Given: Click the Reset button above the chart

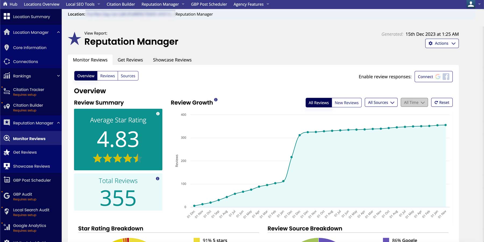Looking at the screenshot, I should (442, 102).
